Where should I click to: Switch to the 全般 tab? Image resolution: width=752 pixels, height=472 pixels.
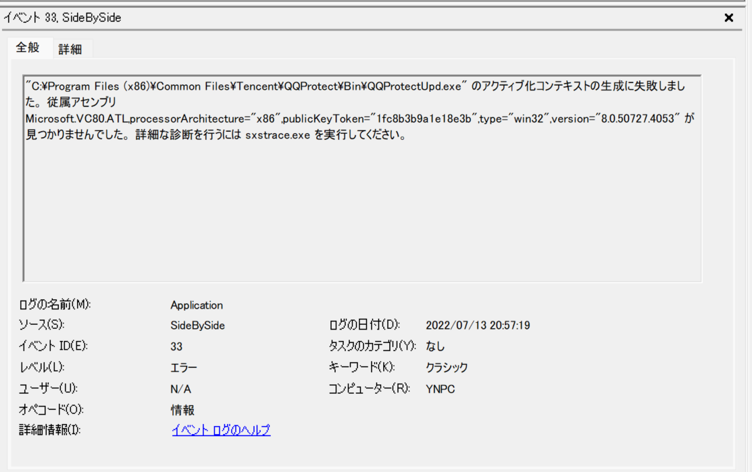[28, 47]
